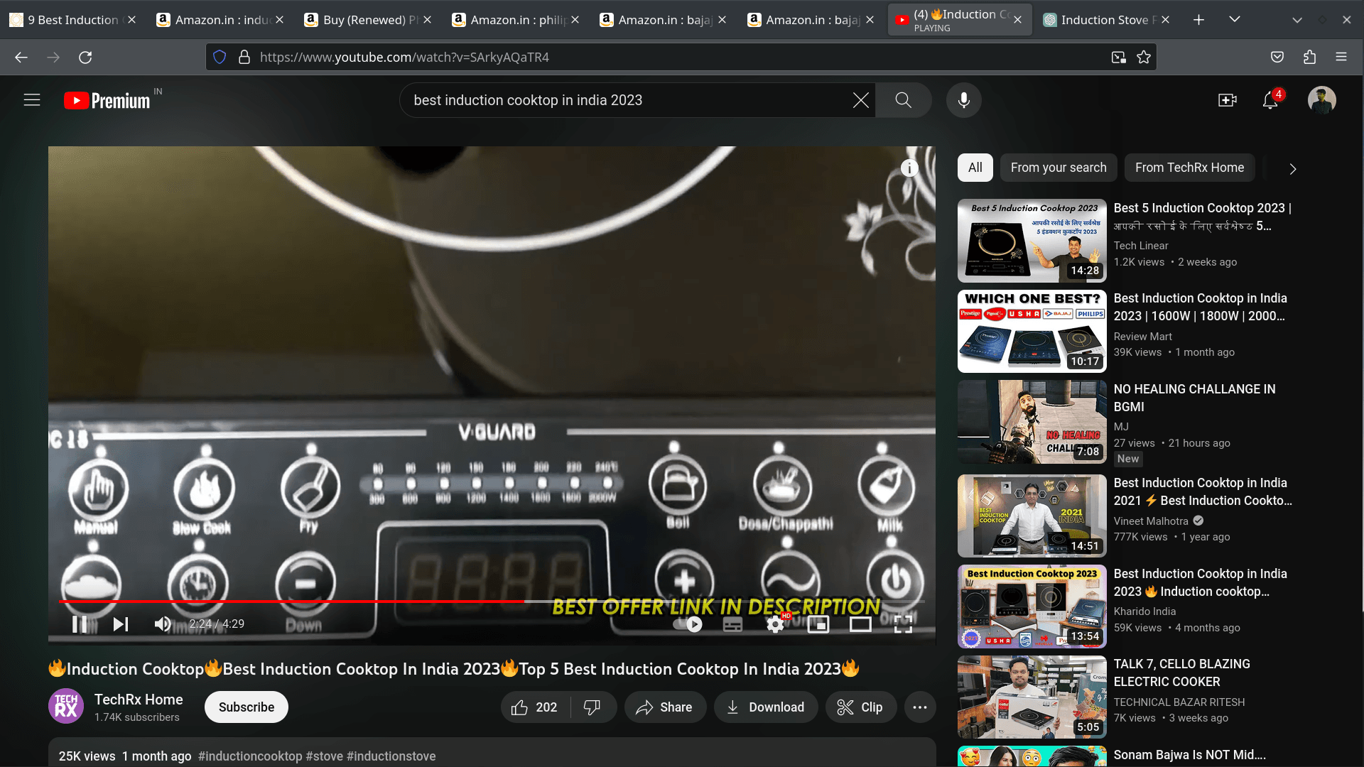Click the search magnifier button
The width and height of the screenshot is (1364, 767).
pos(903,100)
